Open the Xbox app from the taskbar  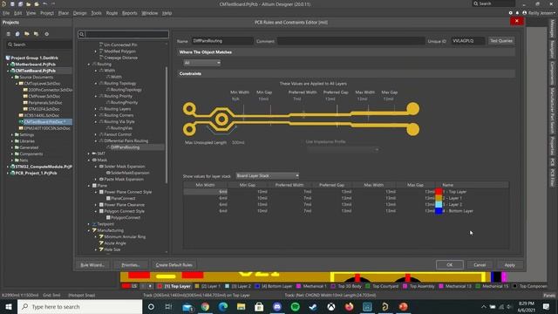pos(331,307)
